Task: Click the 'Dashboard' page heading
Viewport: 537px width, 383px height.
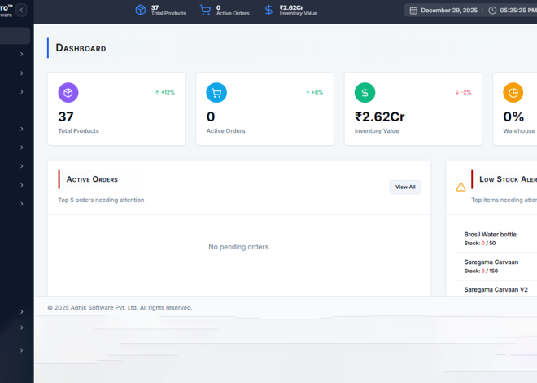Action: 81,48
